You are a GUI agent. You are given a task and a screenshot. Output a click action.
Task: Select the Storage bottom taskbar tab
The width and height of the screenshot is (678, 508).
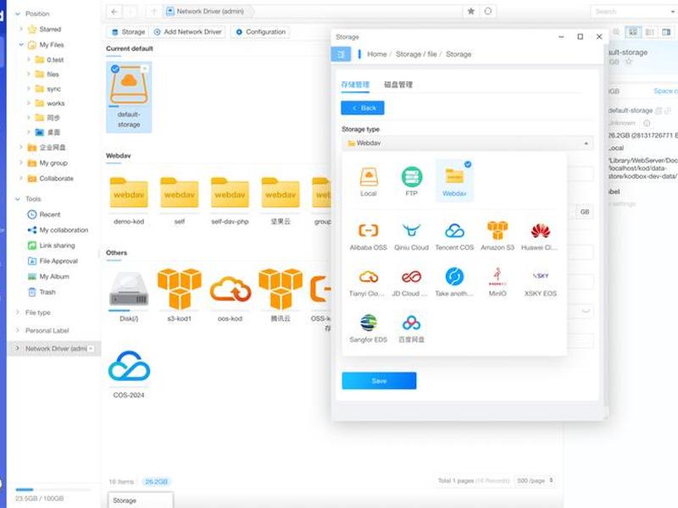point(141,500)
